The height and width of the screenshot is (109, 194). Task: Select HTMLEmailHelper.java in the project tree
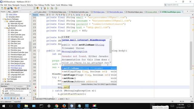pyautogui.click(x=18, y=70)
